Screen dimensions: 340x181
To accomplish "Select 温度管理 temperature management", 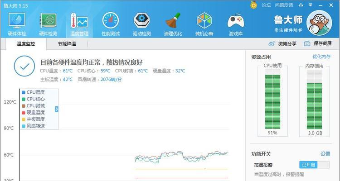I will point(79,24).
